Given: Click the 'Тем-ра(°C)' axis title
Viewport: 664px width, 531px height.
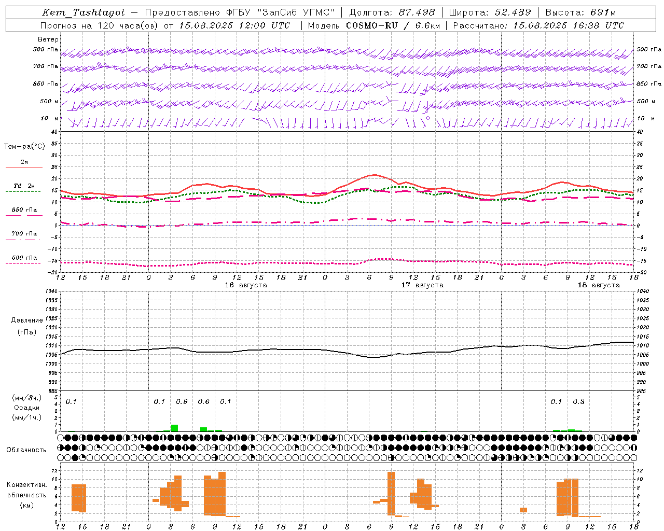Looking at the screenshot, I should coord(24,147).
